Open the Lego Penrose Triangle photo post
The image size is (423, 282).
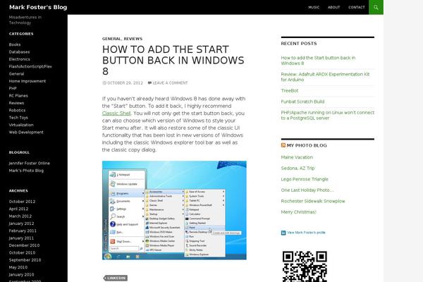[x=305, y=179]
